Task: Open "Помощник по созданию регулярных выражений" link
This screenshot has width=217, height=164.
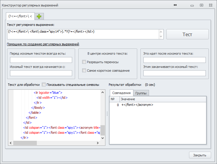Action: pyautogui.click(x=43, y=44)
